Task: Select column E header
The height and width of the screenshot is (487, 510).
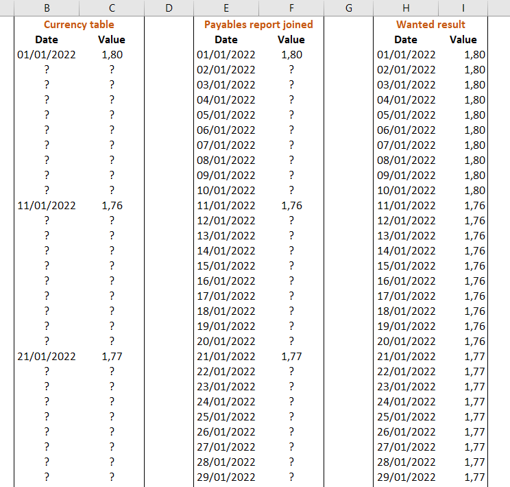Action: 226,8
